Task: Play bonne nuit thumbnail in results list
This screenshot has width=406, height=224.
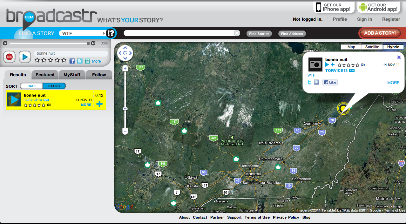Action: point(14,99)
